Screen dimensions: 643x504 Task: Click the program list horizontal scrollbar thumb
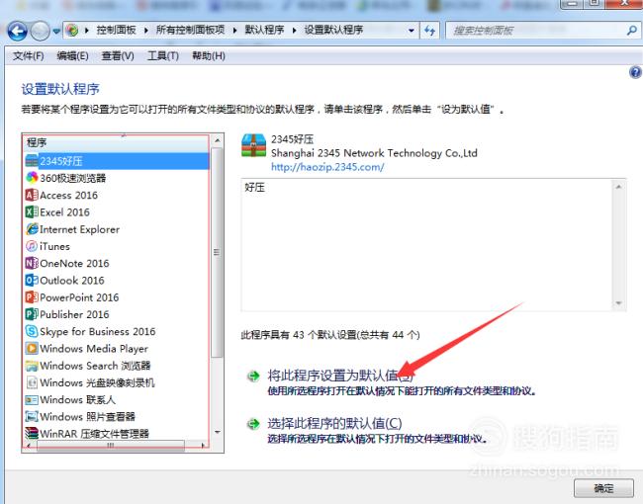coord(110,446)
